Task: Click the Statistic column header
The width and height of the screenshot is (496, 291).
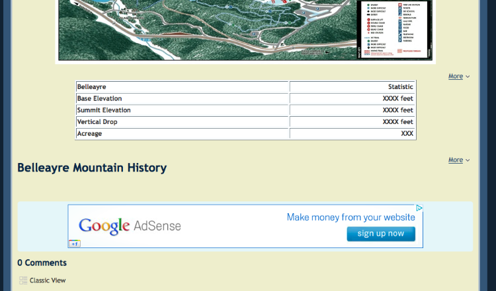Action: point(400,86)
